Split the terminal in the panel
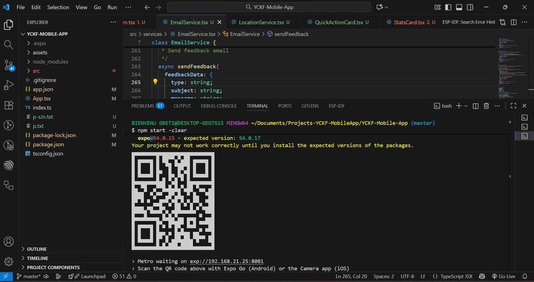Viewport: 534px width, 282px height. click(x=475, y=106)
